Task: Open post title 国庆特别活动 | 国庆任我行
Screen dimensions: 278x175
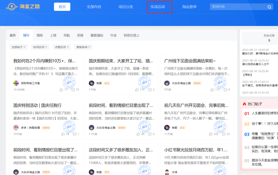Action: 37,105
